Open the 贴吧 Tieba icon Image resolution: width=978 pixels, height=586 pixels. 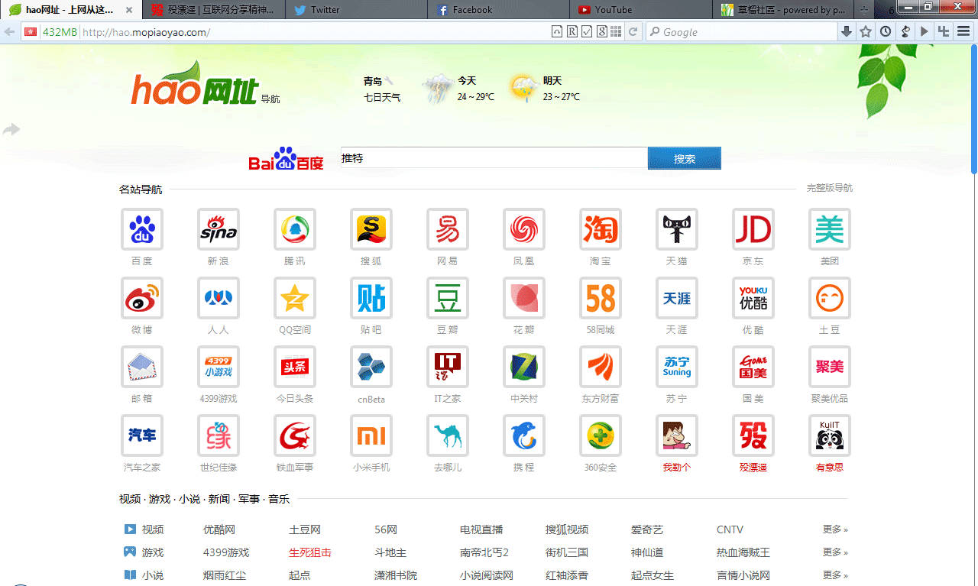(371, 298)
